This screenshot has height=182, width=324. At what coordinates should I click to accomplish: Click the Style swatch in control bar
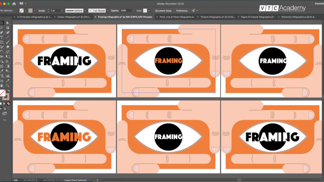tap(145, 11)
